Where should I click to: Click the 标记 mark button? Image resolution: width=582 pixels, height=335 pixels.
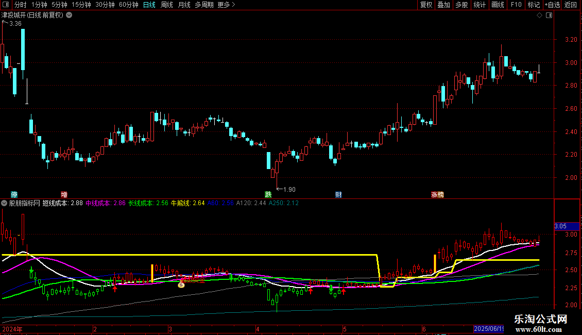pyautogui.click(x=534, y=5)
